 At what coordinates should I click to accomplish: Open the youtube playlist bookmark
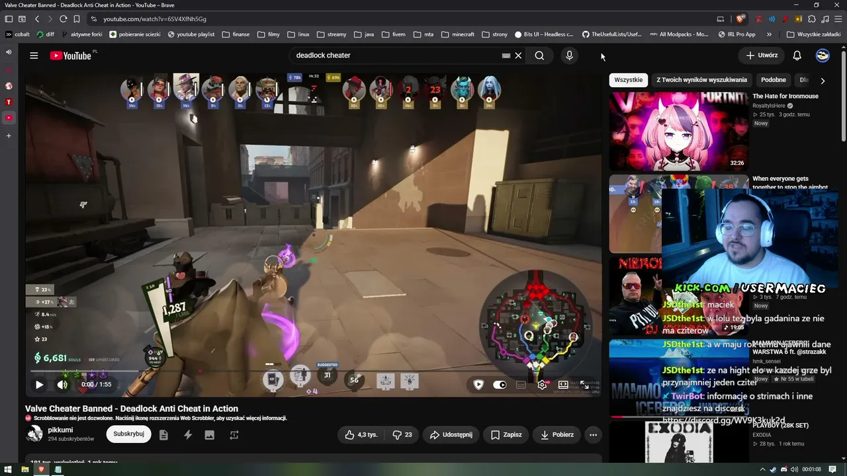(191, 34)
